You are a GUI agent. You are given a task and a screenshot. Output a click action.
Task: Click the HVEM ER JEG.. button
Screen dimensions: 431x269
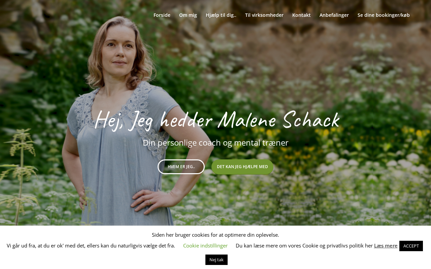tap(181, 167)
